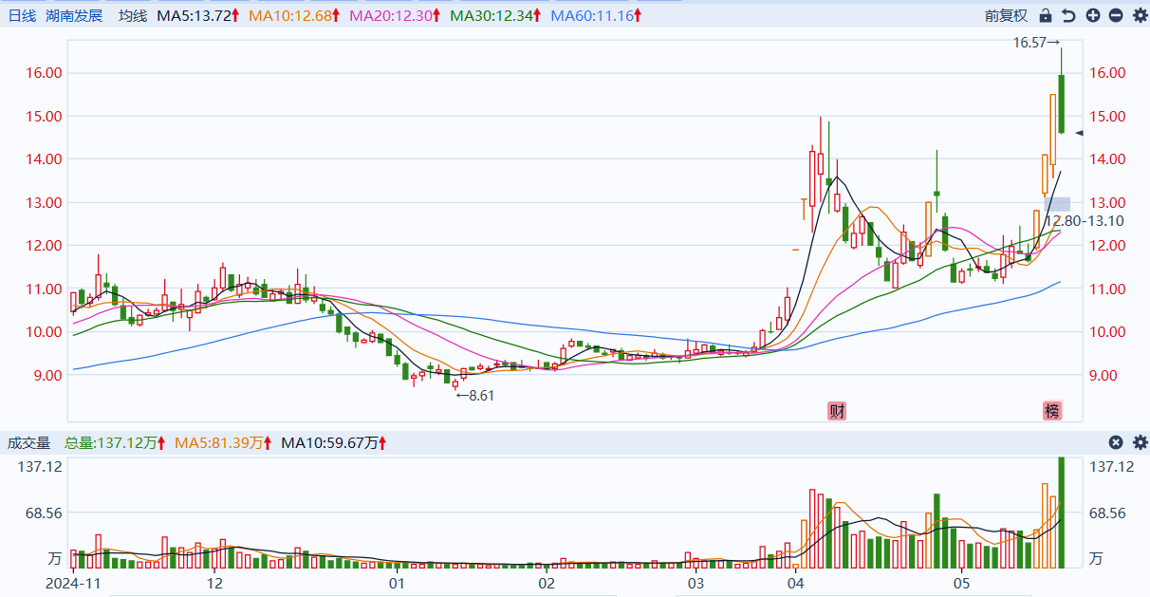Click the MA20:12.30 indicator value

[395, 16]
